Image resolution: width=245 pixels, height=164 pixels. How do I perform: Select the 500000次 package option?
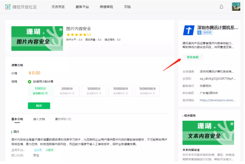(94, 91)
